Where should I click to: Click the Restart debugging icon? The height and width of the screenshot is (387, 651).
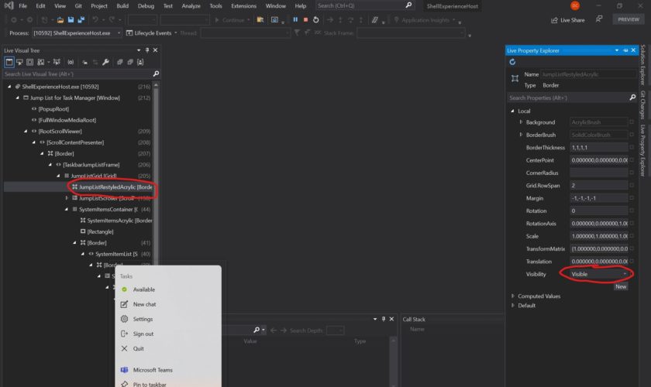pyautogui.click(x=315, y=19)
